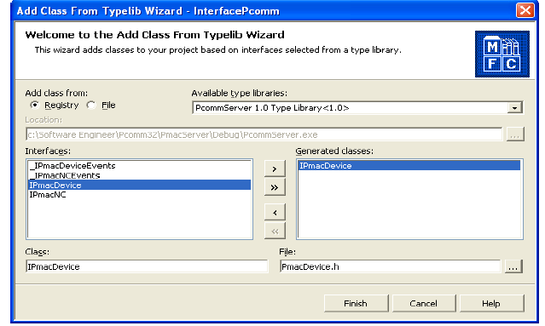Click the Cancel button
Viewport: 545px width, 326px height.
coord(424,304)
